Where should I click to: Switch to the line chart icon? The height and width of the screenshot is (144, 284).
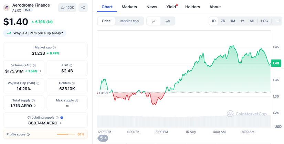(154, 21)
